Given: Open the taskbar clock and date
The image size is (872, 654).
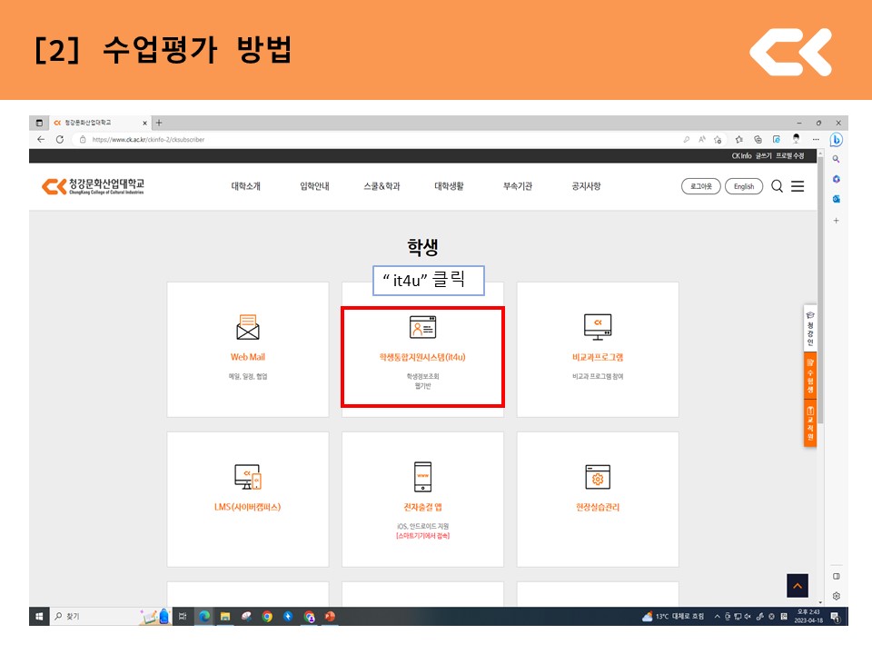Looking at the screenshot, I should (808, 616).
